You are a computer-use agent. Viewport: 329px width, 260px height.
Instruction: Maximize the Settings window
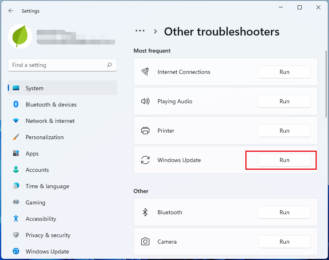click(300, 7)
